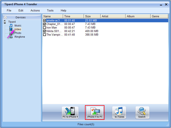This screenshot has width=171, height=128.
Task: Uncheck the Chapter_01 file checkbox
Action: (44, 24)
